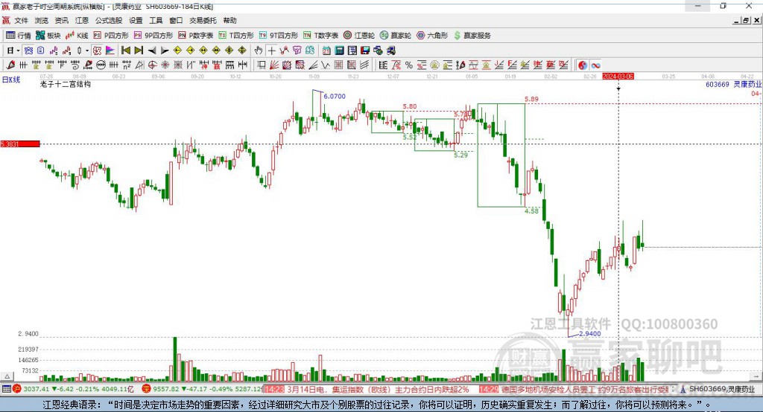This screenshot has width=763, height=412.
Task: Open the 帮助 menu
Action: click(229, 20)
